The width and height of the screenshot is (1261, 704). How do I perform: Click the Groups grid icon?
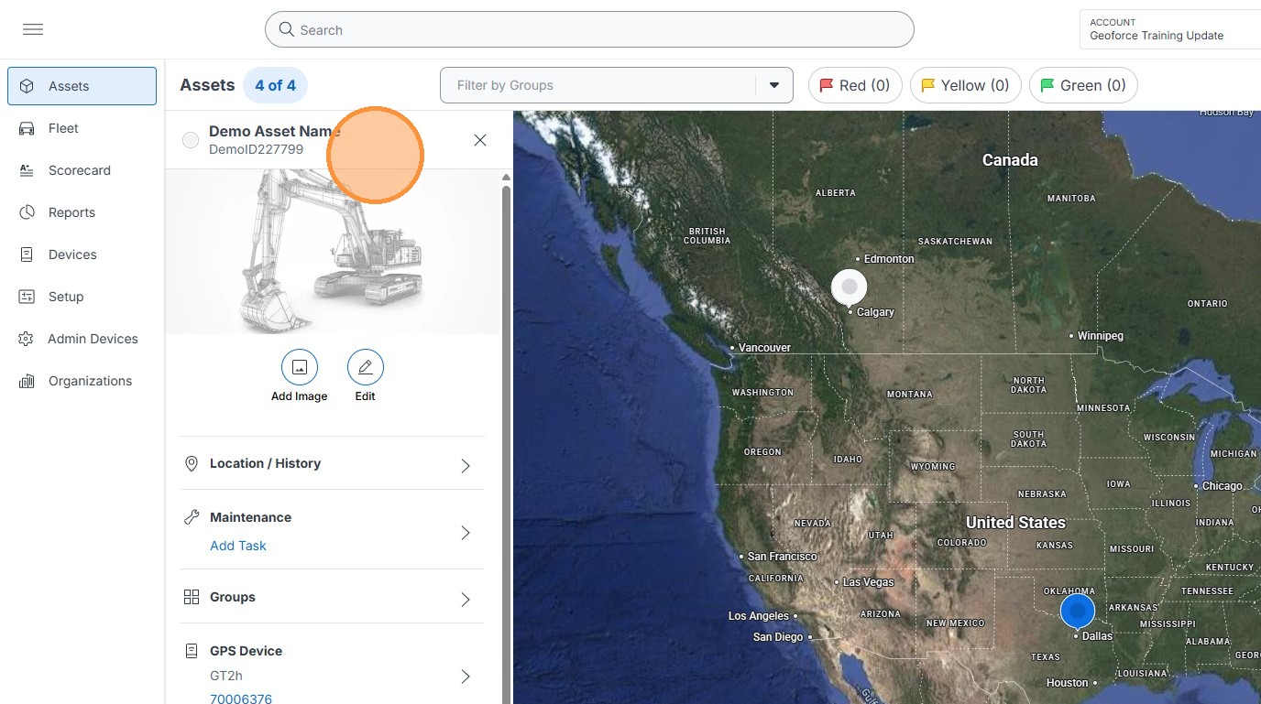click(x=192, y=597)
